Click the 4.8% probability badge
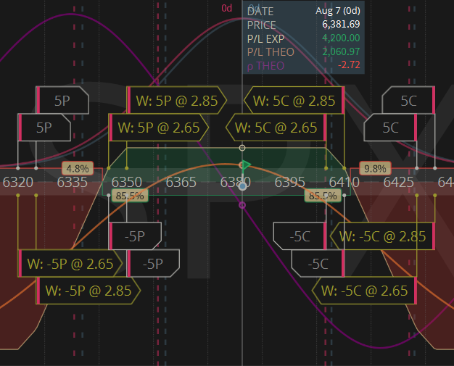This screenshot has height=366, width=454. point(78,168)
